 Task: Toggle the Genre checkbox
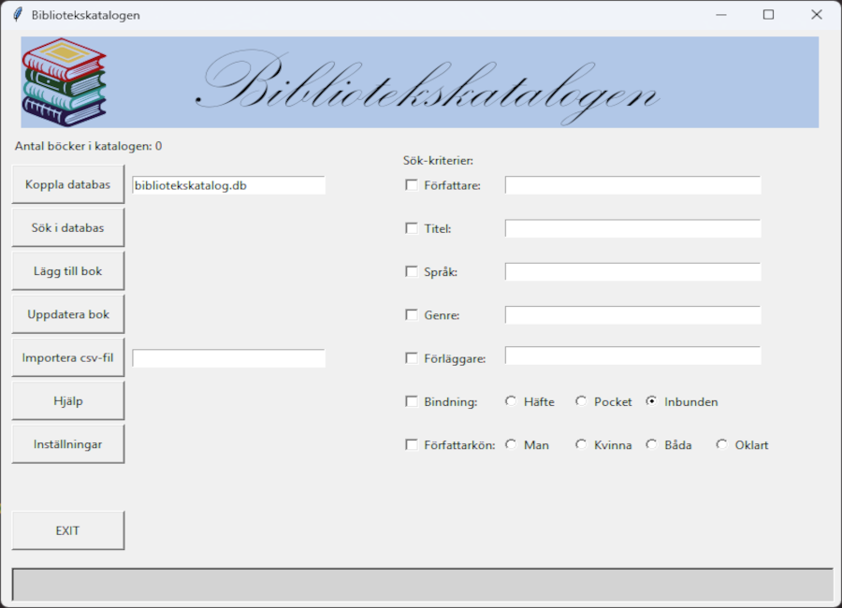coord(412,314)
